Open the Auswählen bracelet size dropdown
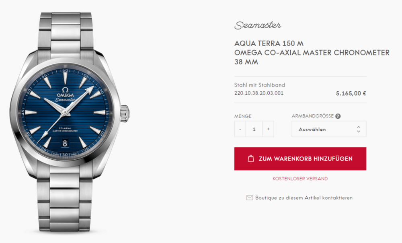 tap(329, 129)
